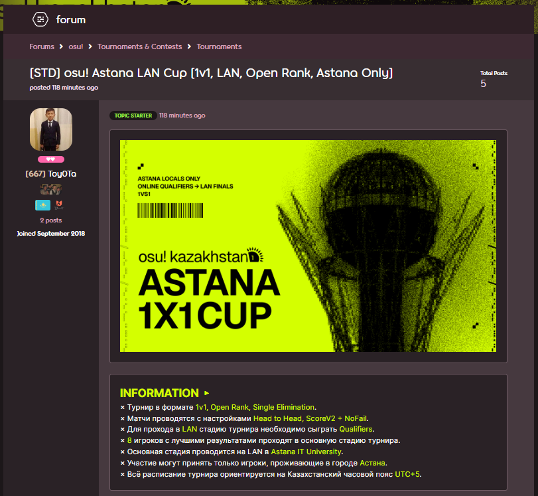Open the Forums breadcrumb link

click(x=42, y=46)
